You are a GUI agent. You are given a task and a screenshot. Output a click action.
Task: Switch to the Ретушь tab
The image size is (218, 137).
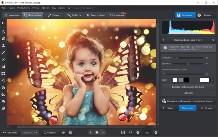click(53, 15)
